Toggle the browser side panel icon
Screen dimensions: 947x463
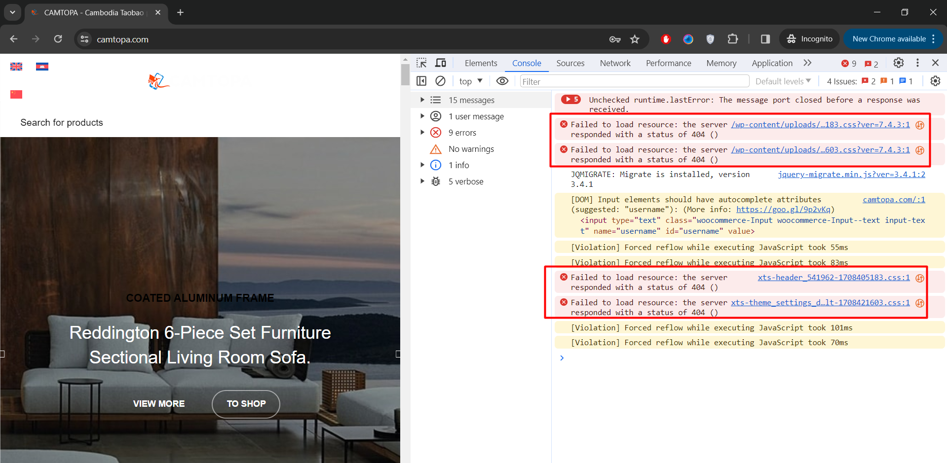point(765,39)
